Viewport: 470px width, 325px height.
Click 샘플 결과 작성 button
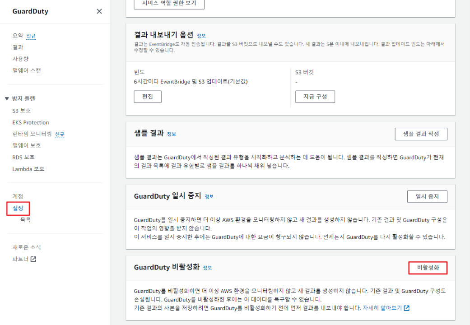421,134
